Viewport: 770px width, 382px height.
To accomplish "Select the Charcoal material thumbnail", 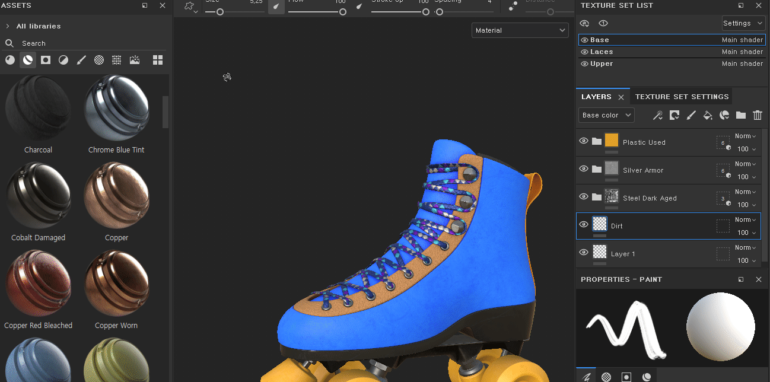I will [x=38, y=108].
